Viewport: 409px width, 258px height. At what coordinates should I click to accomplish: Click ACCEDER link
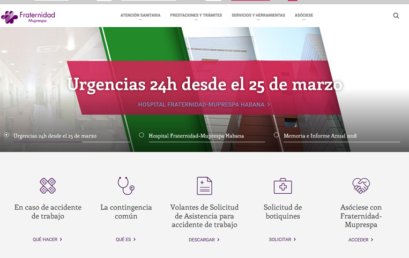(361, 240)
